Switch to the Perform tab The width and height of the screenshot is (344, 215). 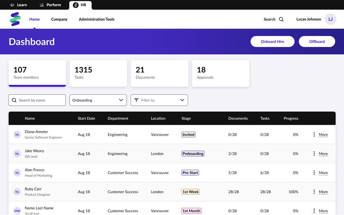pos(50,5)
